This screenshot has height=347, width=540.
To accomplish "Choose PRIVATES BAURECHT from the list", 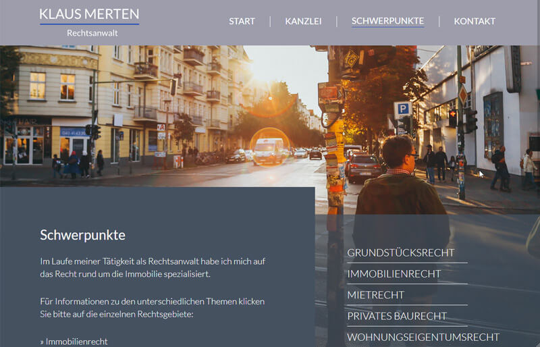I will coord(397,316).
